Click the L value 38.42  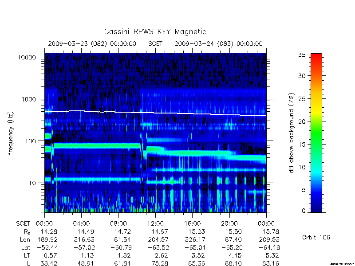[49, 263]
